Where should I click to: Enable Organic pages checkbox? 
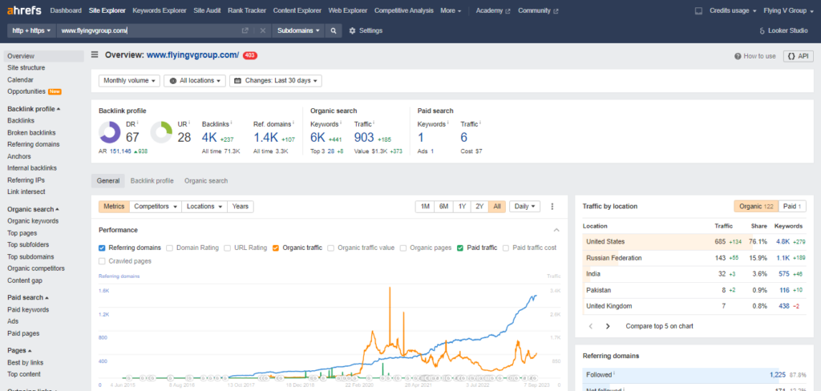click(403, 248)
